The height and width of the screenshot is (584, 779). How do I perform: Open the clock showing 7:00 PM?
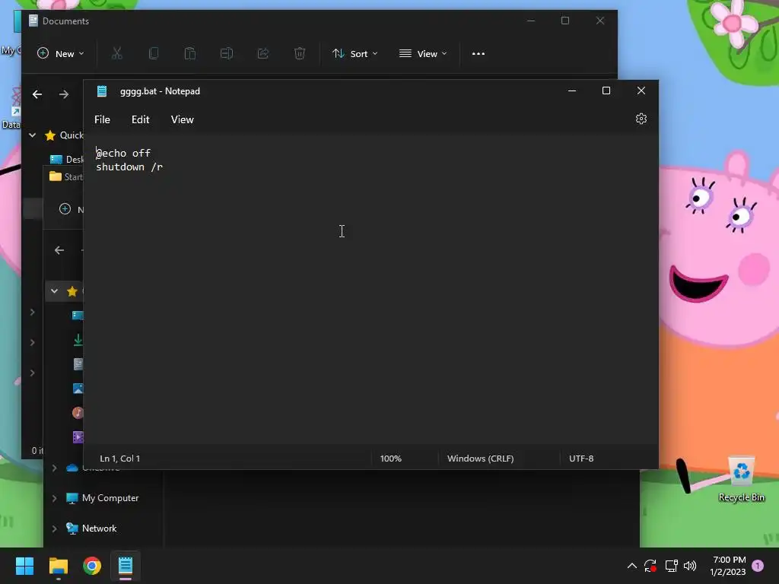click(x=728, y=566)
